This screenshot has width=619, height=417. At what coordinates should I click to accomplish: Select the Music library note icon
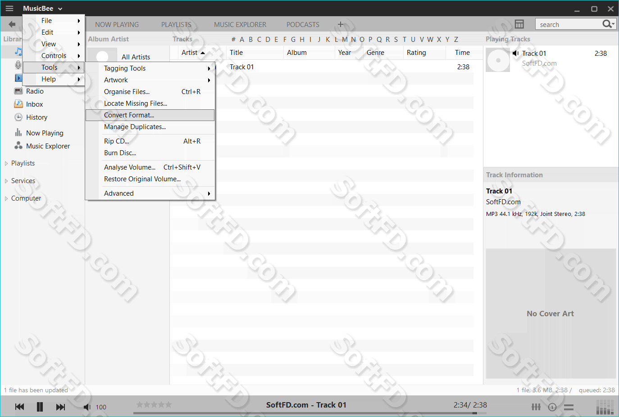tap(18, 51)
